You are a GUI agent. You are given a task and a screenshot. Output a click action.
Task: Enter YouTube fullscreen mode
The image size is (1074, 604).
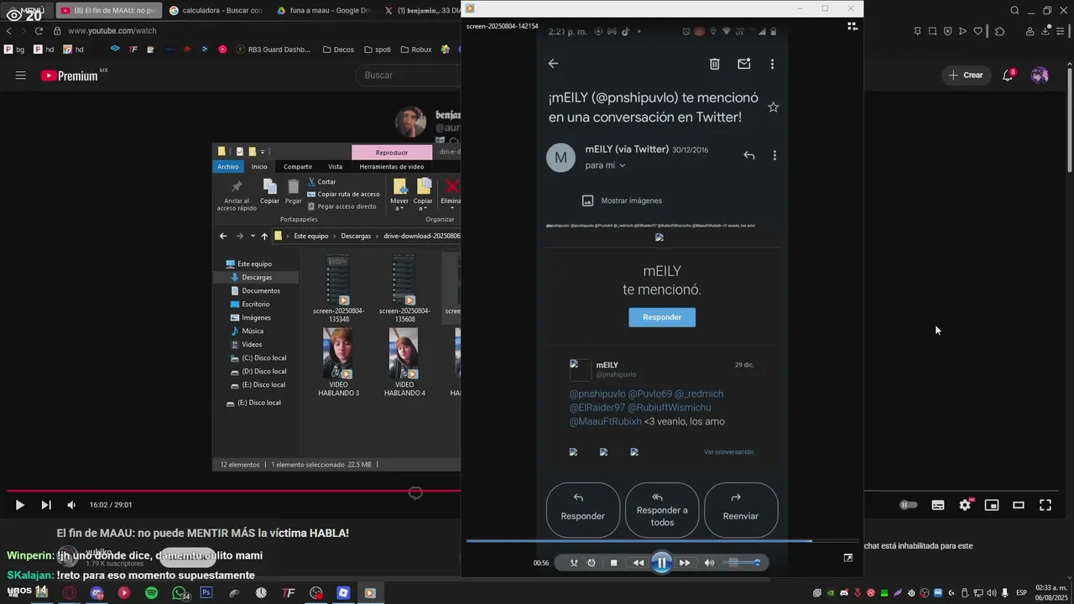[x=1045, y=505]
